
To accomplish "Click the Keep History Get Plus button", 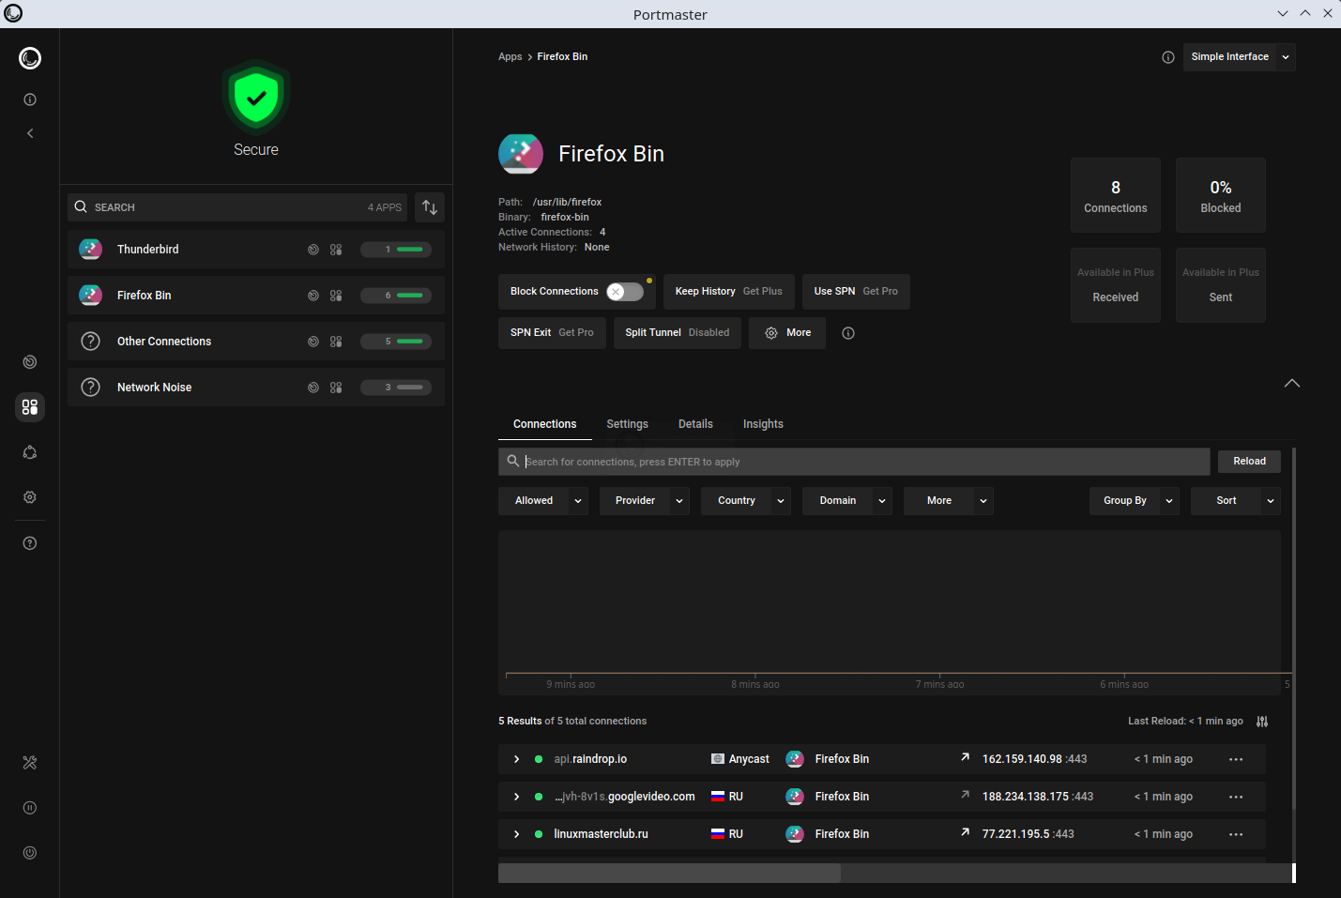I will pyautogui.click(x=729, y=292).
